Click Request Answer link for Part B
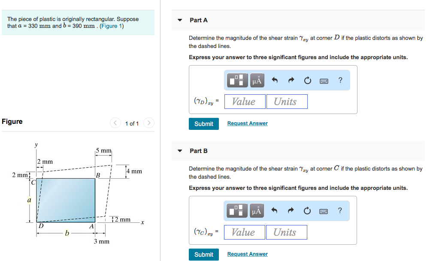Viewport: 430px width, 261px height. [x=247, y=254]
